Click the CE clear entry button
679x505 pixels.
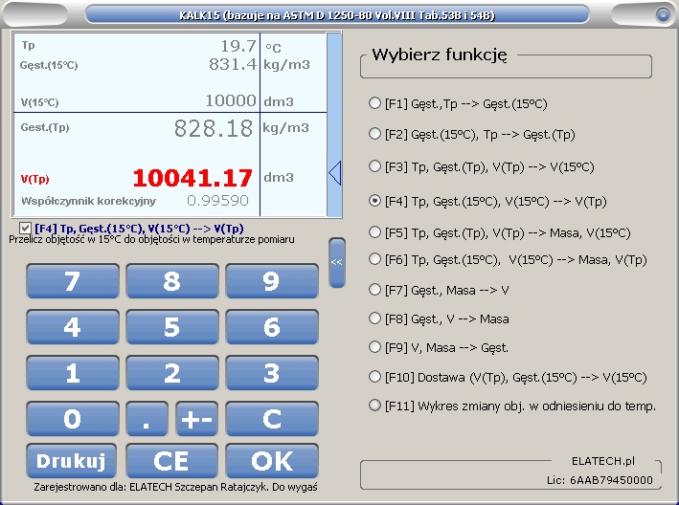[172, 461]
